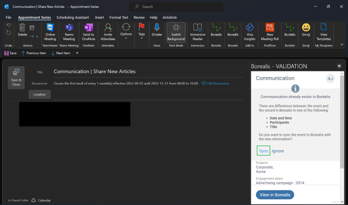Click 'Advertising campaign - 2014' engagement plan text

click(280, 183)
